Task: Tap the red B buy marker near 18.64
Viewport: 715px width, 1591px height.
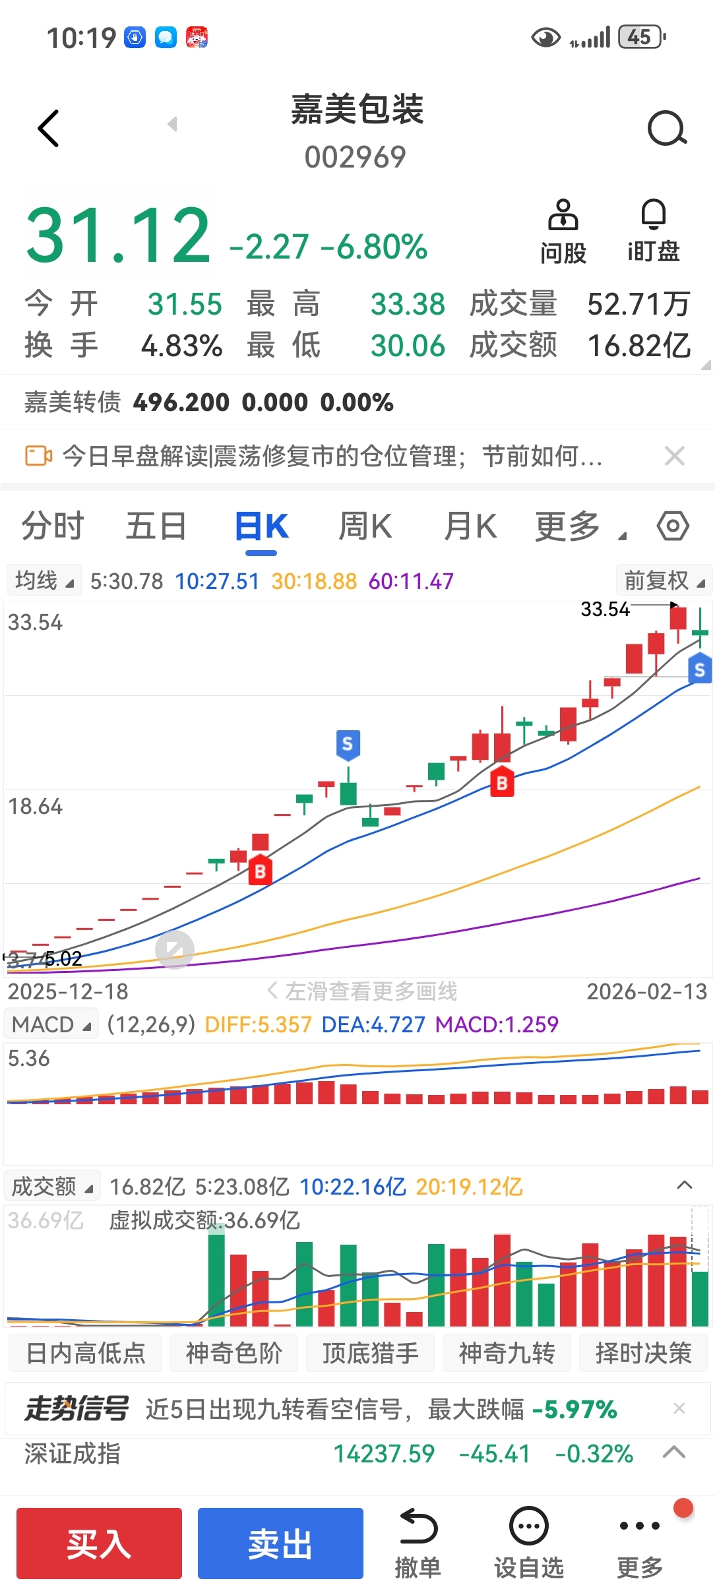Action: 502,782
